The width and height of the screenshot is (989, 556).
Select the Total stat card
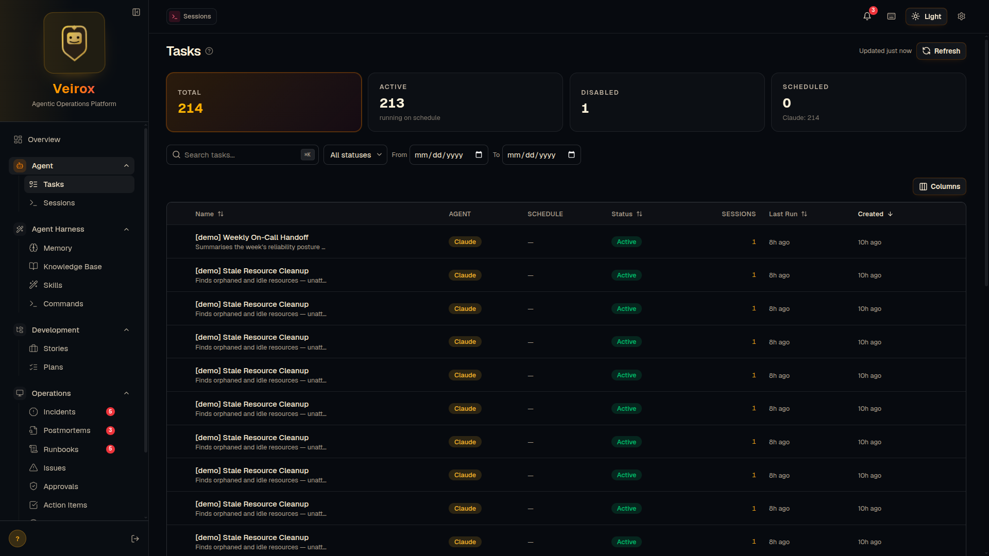click(x=264, y=102)
